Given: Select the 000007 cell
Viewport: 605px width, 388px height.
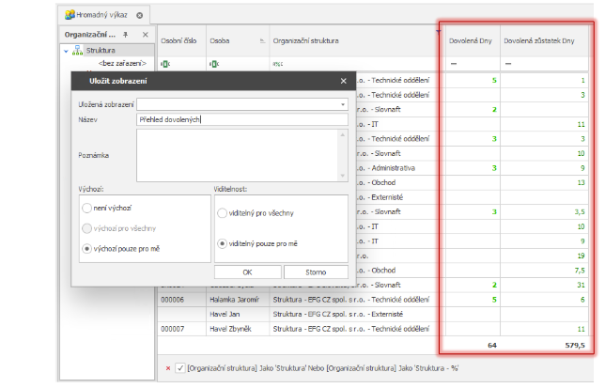Looking at the screenshot, I should 182,329.
